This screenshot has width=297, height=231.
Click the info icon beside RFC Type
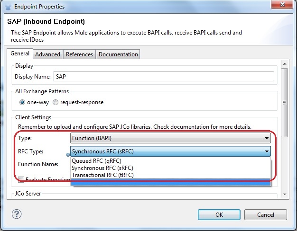click(68, 154)
